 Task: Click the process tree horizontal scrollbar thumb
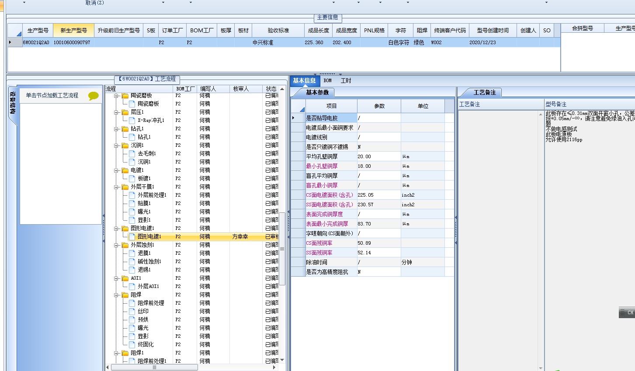(x=154, y=368)
